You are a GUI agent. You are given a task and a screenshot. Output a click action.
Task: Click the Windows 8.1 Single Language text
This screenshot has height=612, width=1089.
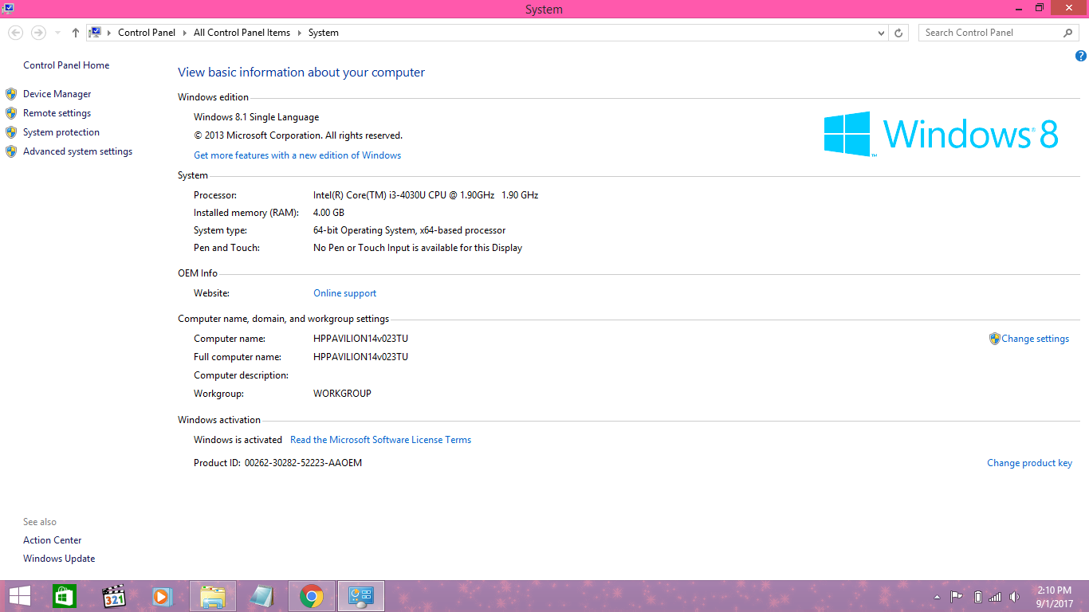[x=257, y=117]
